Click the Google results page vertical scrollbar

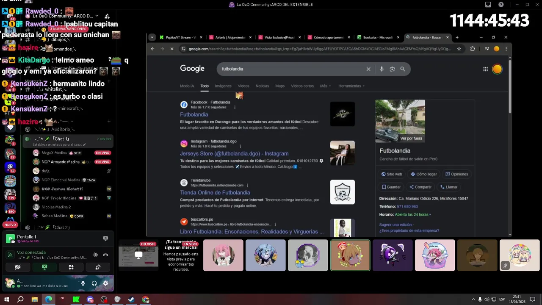tap(509, 87)
